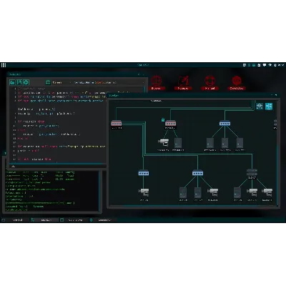Expand the wide dropdown at the editor toolbar's right
286x286 pixels.
tap(109, 82)
